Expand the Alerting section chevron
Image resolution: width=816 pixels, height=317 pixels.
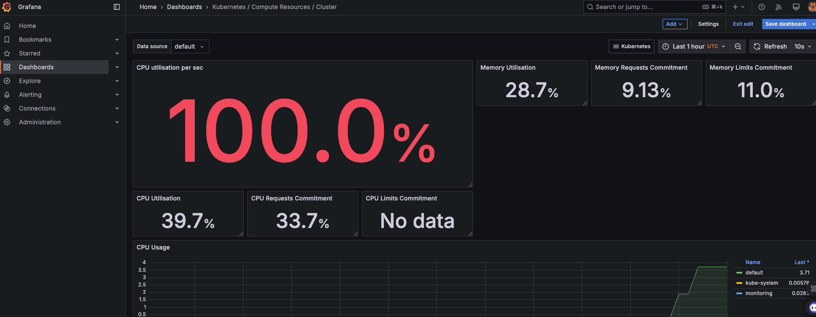[x=117, y=95]
